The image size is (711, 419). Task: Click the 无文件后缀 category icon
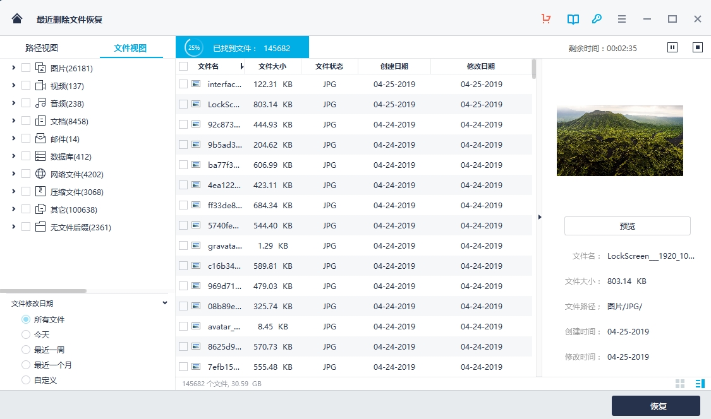point(40,227)
